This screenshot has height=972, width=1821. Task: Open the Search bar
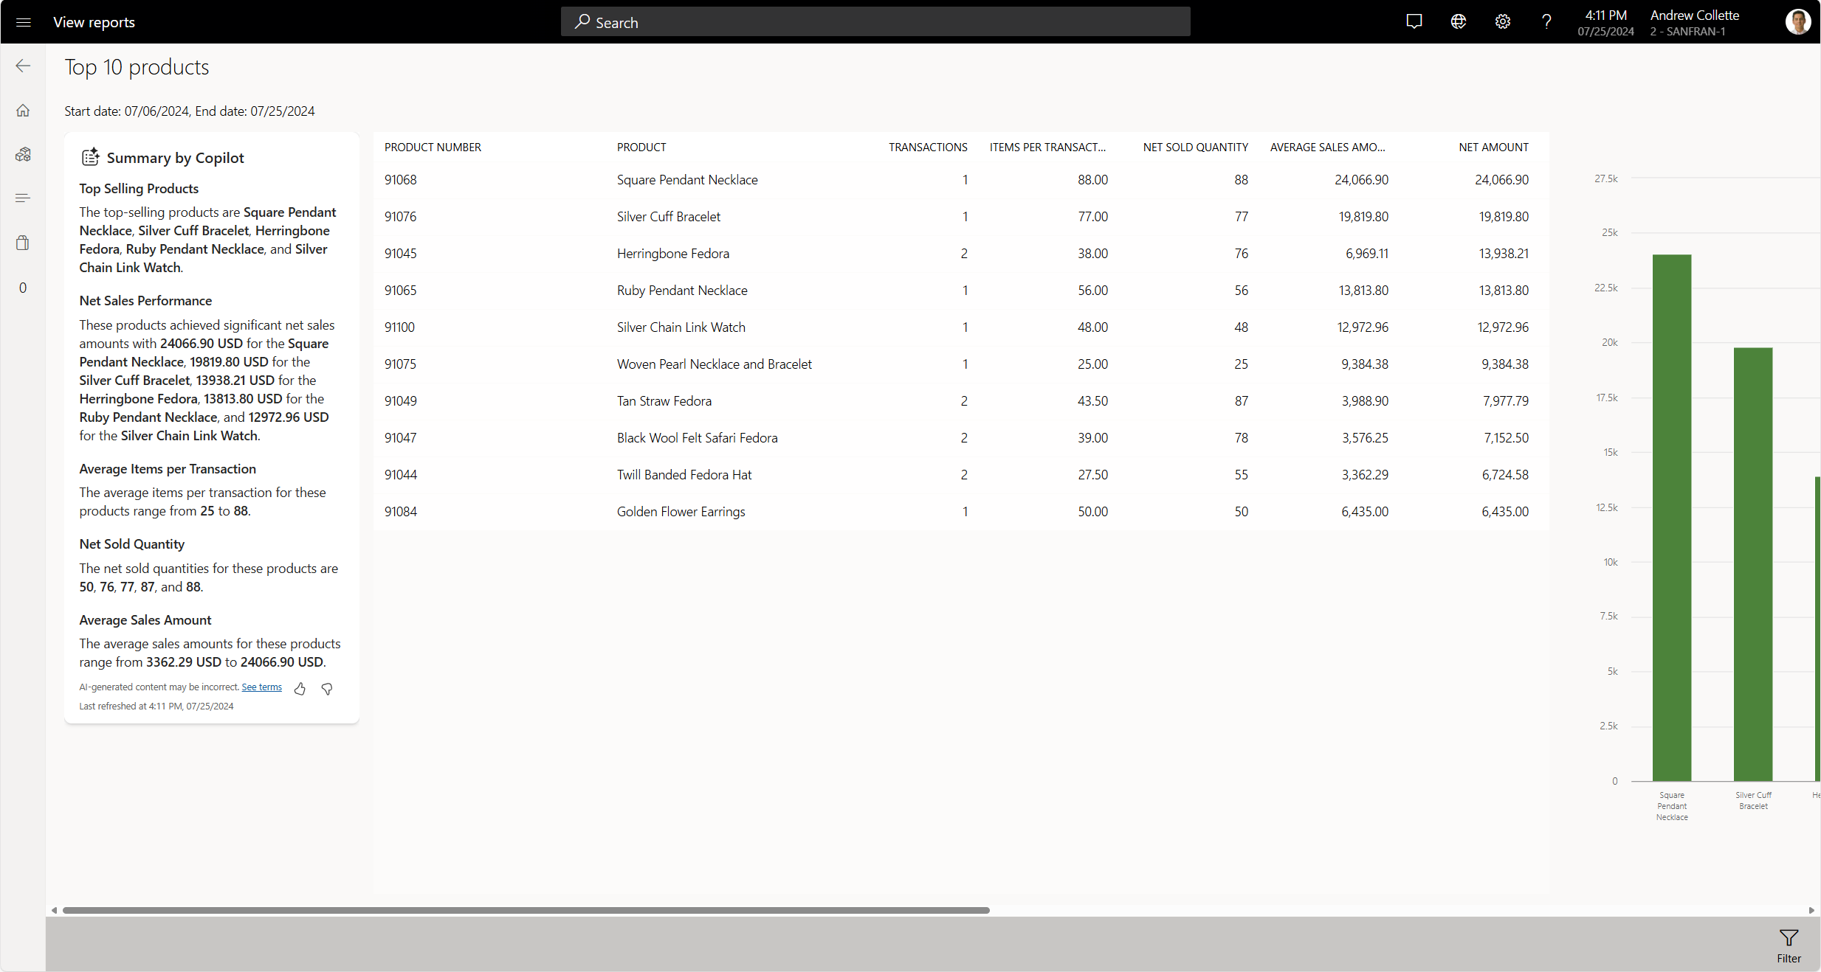tap(875, 21)
